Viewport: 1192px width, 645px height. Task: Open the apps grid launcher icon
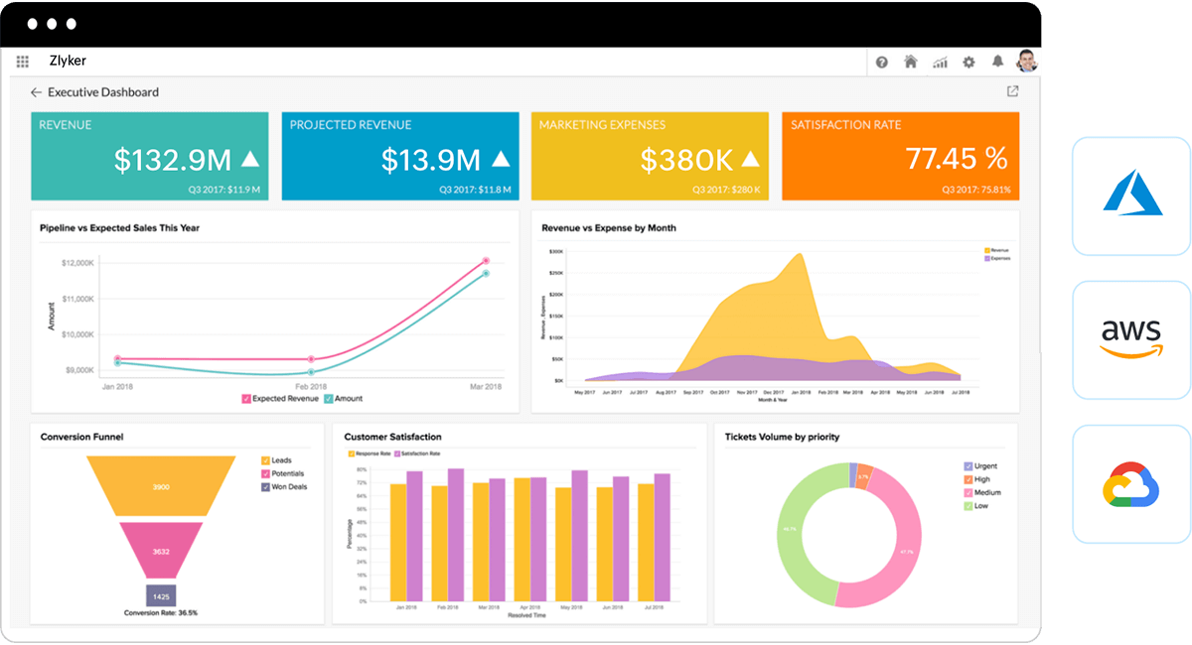pos(23,62)
